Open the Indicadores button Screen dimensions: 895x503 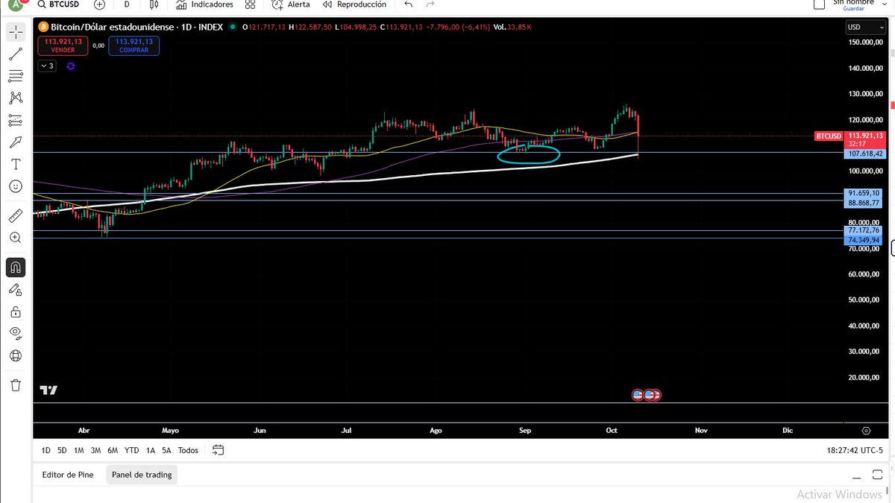pos(204,4)
